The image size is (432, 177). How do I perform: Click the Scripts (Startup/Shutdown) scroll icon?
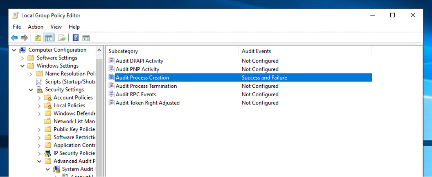coord(40,82)
